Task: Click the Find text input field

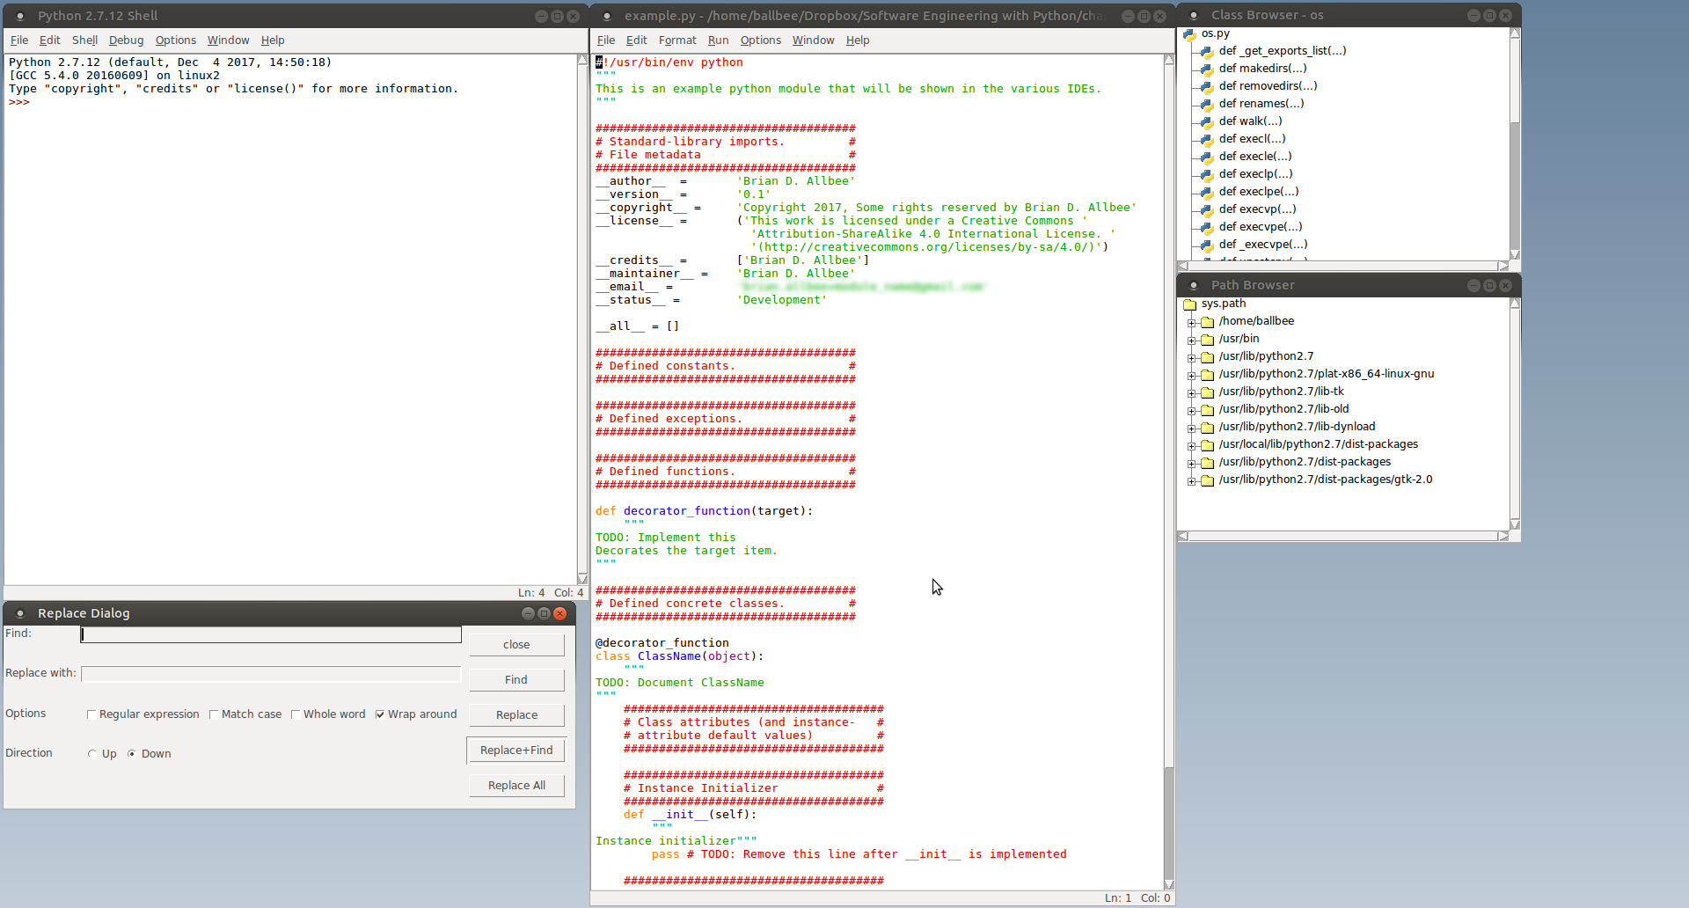Action: click(x=271, y=634)
